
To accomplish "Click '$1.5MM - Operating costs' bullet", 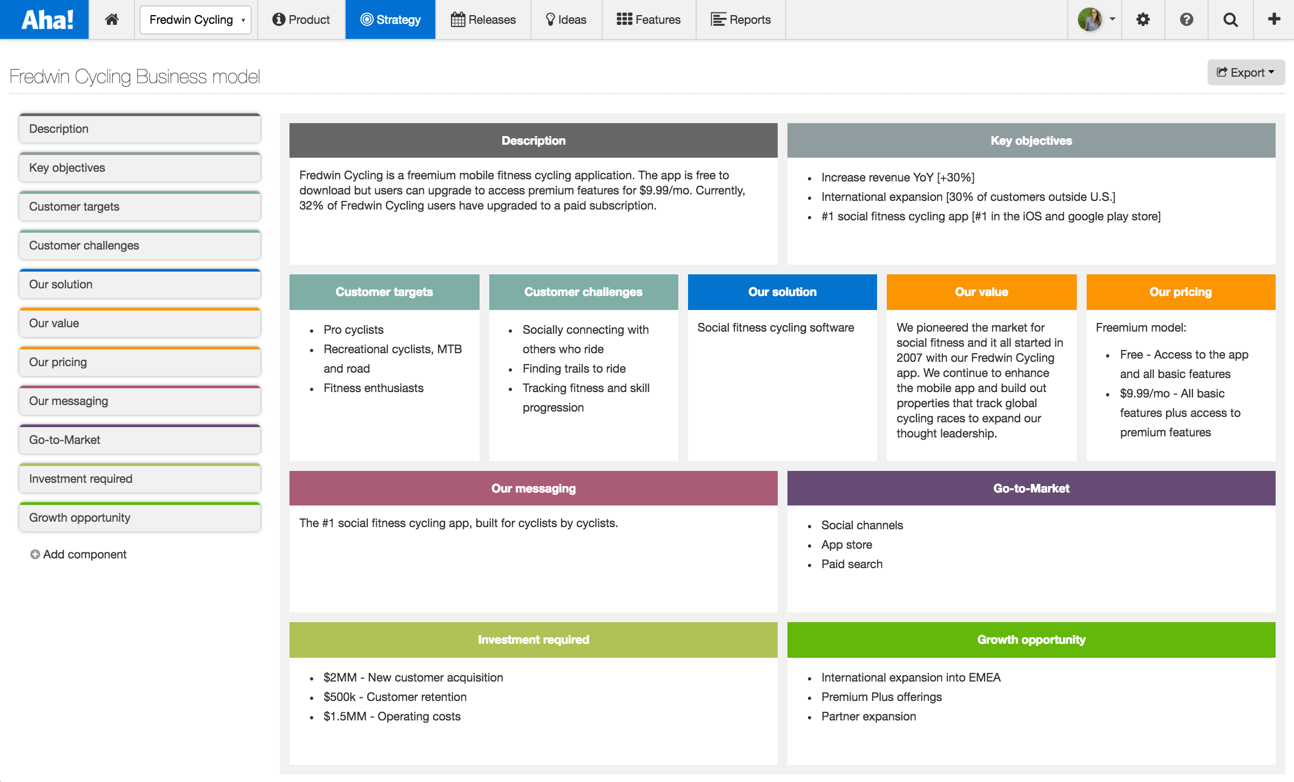I will point(392,716).
